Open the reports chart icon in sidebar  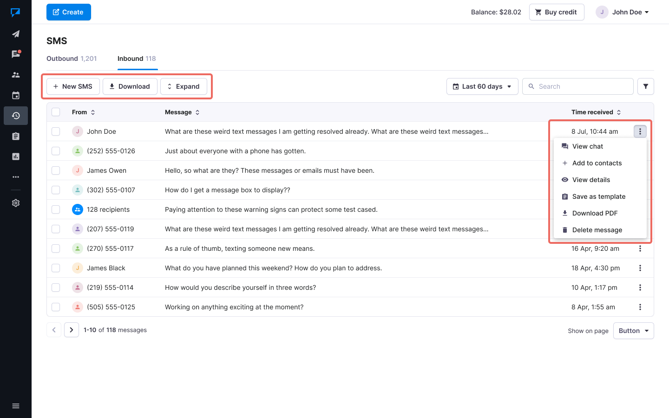point(16,157)
